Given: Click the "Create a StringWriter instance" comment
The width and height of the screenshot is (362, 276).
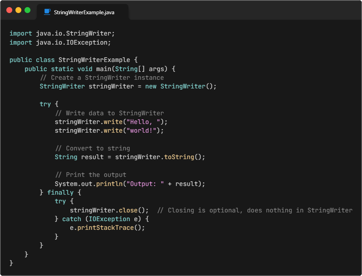Looking at the screenshot, I should tap(102, 78).
